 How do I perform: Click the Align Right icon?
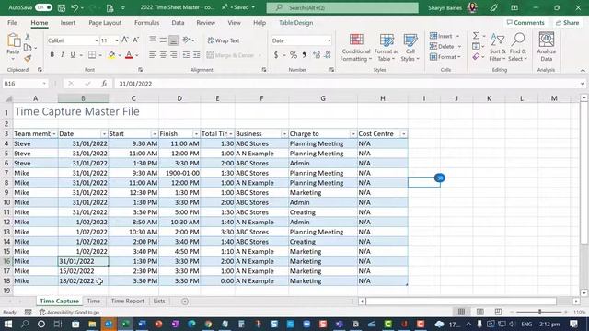[x=174, y=55]
